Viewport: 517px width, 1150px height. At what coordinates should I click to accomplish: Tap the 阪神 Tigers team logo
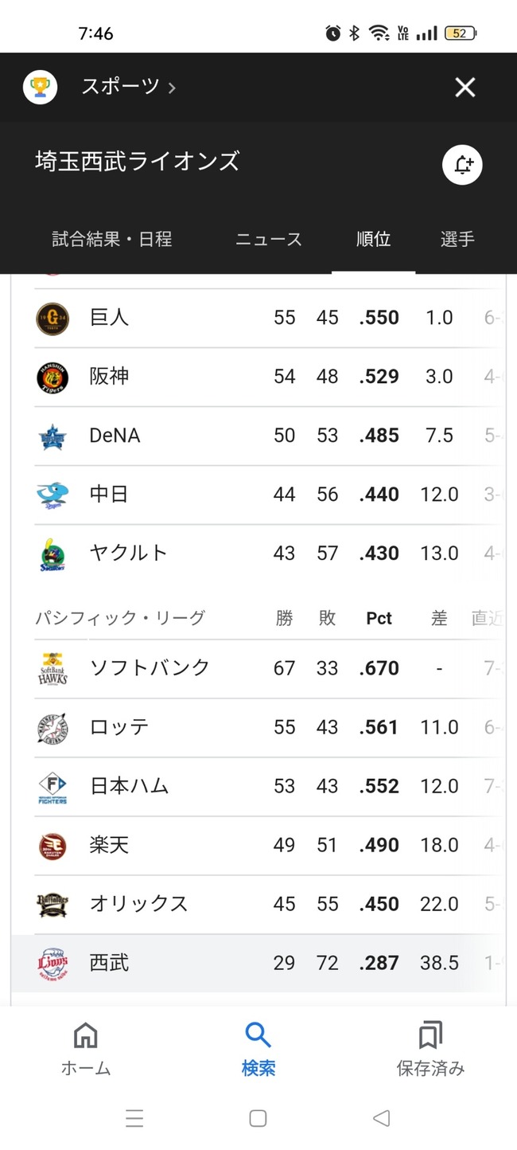52,377
